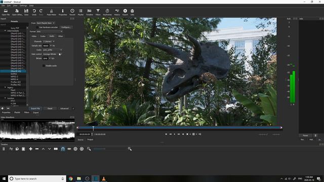Save the project with Save icon

26,12
